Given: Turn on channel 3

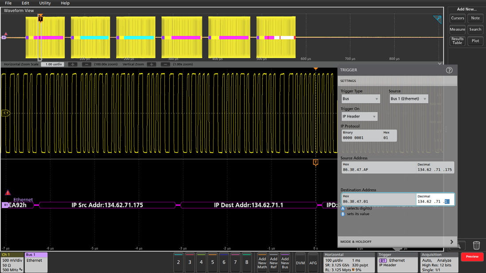Looking at the screenshot, I should pyautogui.click(x=190, y=262).
